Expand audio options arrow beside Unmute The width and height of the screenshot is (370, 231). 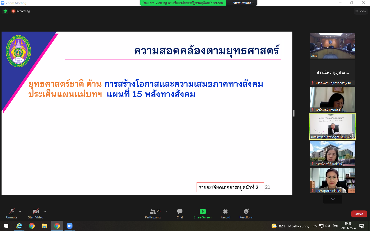(20, 211)
